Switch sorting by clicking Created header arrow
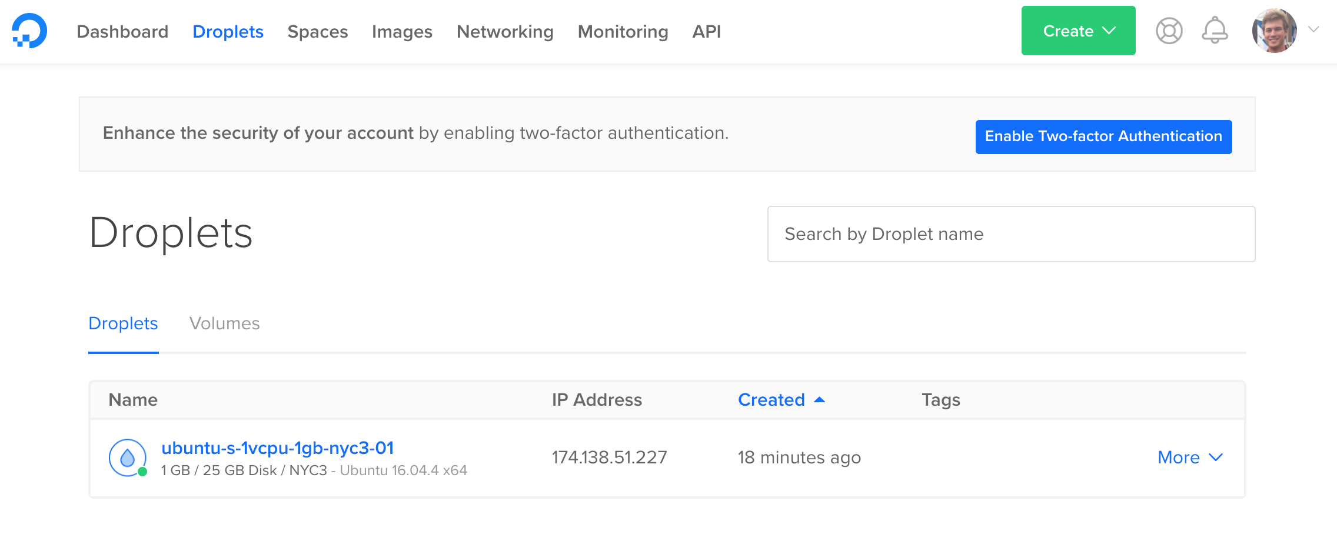This screenshot has width=1337, height=541. (820, 399)
